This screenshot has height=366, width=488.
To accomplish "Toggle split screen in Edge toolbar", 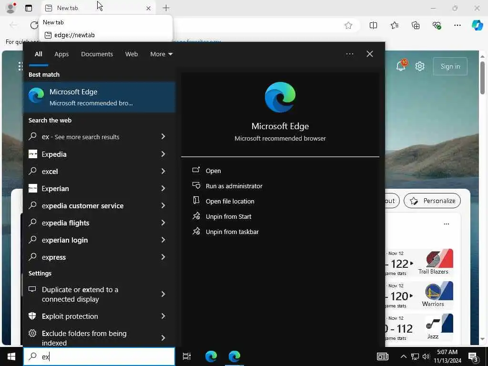I will pyautogui.click(x=373, y=26).
